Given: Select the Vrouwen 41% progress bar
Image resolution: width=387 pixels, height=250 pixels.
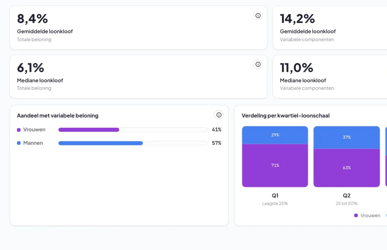Looking at the screenshot, I should click(x=133, y=130).
